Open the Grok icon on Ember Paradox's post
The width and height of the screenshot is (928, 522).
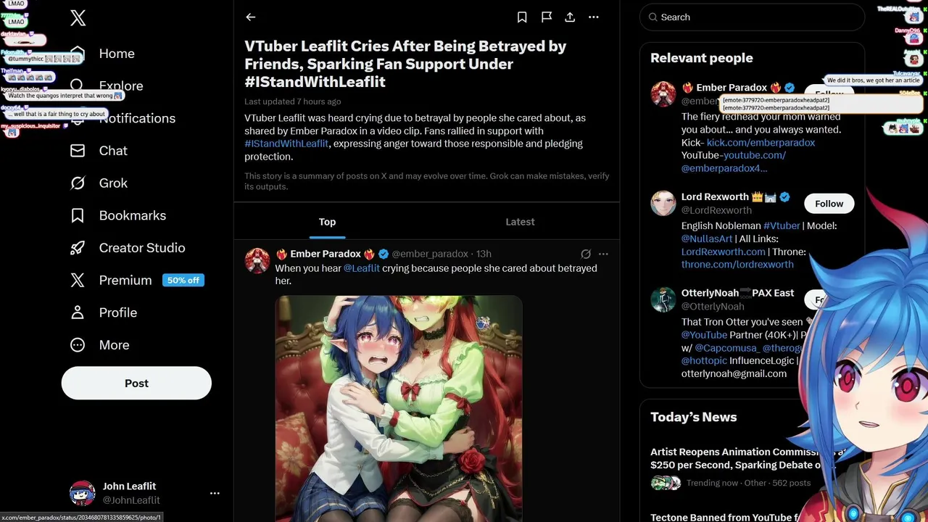tap(586, 254)
